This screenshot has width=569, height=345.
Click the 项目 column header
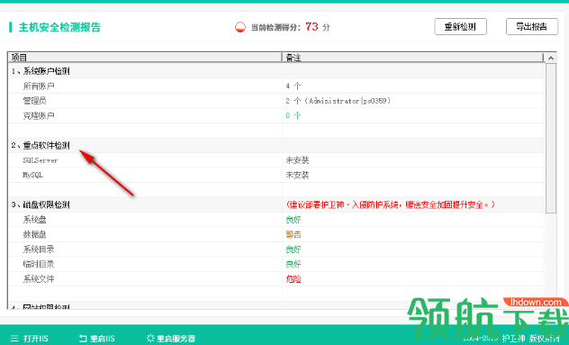point(145,58)
